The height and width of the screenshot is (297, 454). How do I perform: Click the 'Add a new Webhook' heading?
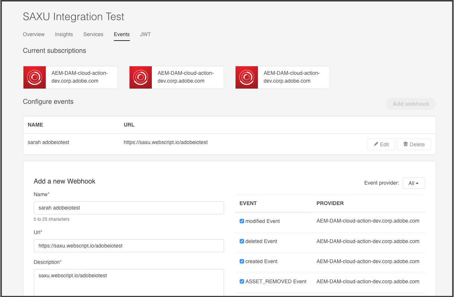64,181
